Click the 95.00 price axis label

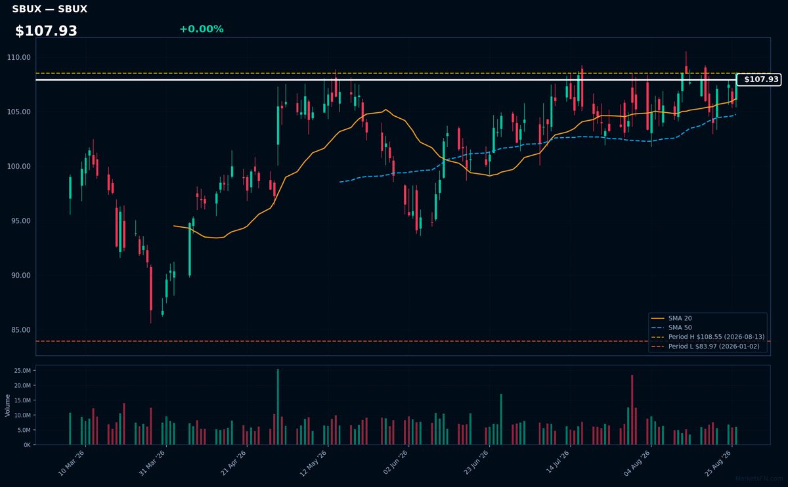pos(22,221)
